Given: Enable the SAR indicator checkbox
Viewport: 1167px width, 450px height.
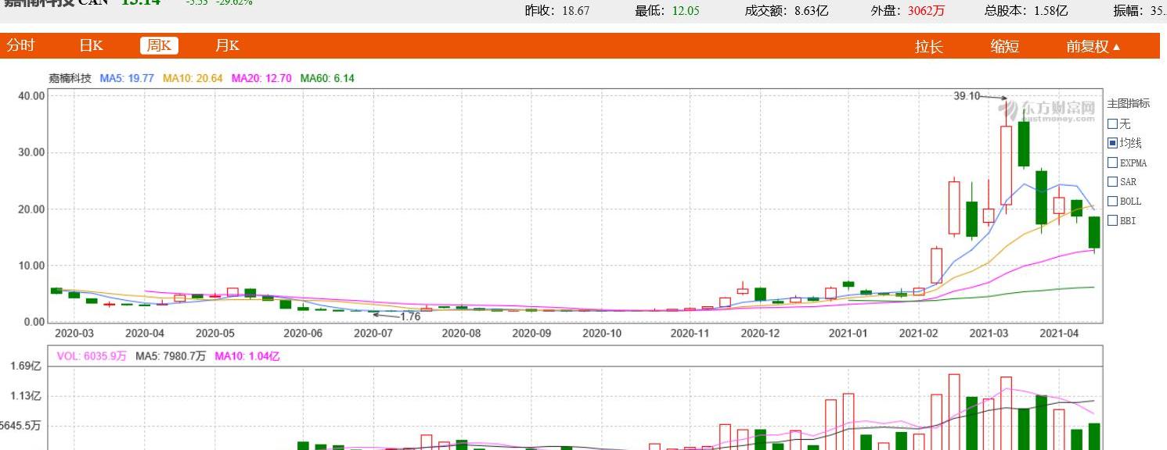Looking at the screenshot, I should click(x=1113, y=182).
